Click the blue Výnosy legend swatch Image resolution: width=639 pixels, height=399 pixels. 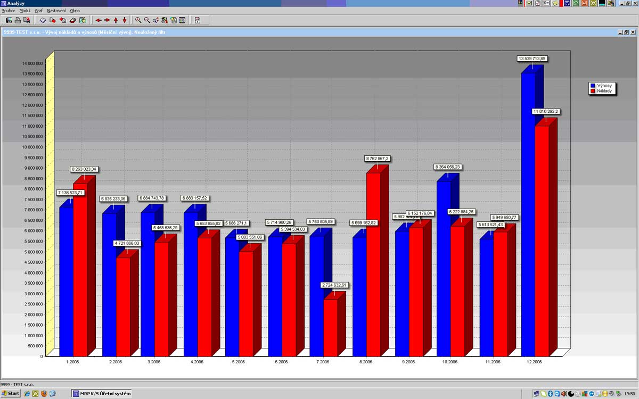(592, 85)
